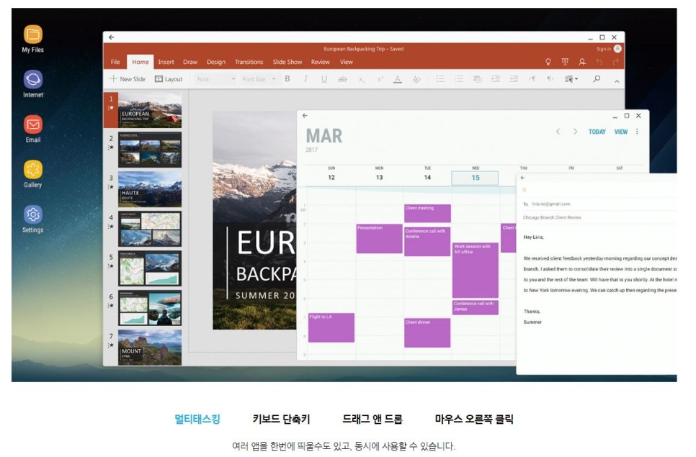The height and width of the screenshot is (457, 696).
Task: Increase indent in PowerPoint toolbar
Action: (514, 79)
